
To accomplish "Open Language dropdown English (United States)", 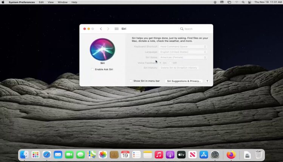I will pos(183,52).
